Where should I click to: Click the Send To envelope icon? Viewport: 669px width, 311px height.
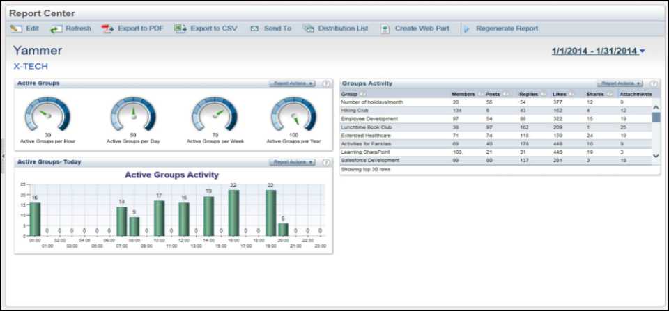coord(254,29)
